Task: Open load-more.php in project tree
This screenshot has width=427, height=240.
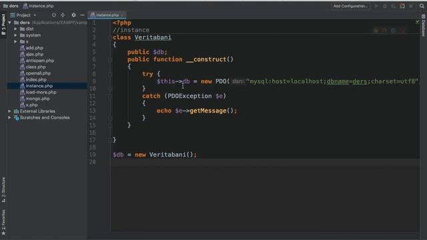Action: click(41, 92)
